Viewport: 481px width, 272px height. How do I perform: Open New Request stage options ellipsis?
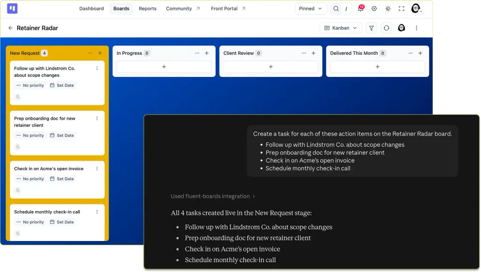(x=90, y=53)
